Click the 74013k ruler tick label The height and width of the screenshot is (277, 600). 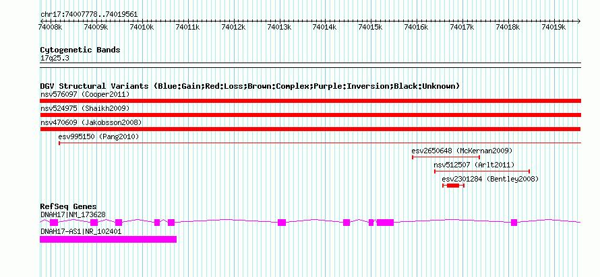(x=279, y=27)
